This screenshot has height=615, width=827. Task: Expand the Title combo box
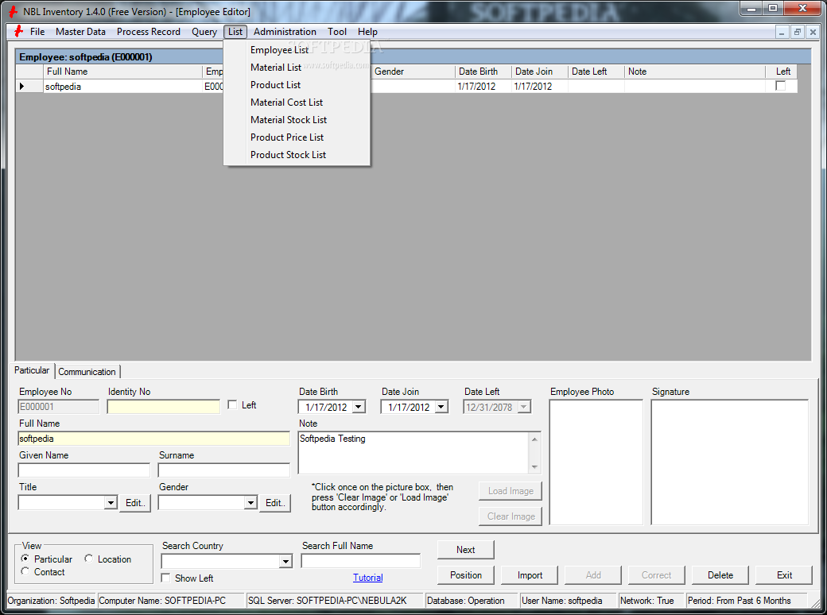pos(111,503)
